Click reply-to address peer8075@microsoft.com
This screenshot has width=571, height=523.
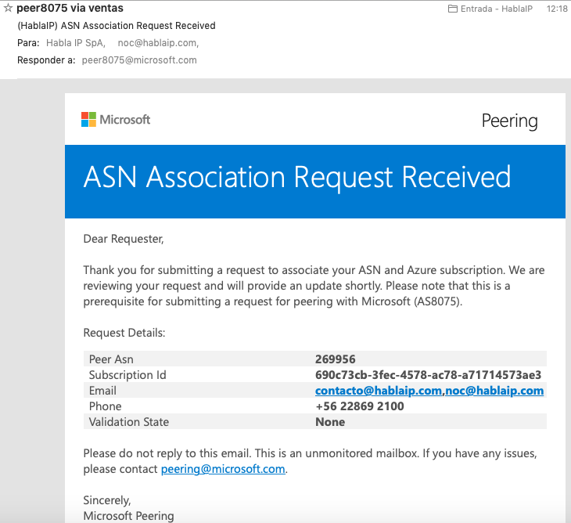coord(139,60)
